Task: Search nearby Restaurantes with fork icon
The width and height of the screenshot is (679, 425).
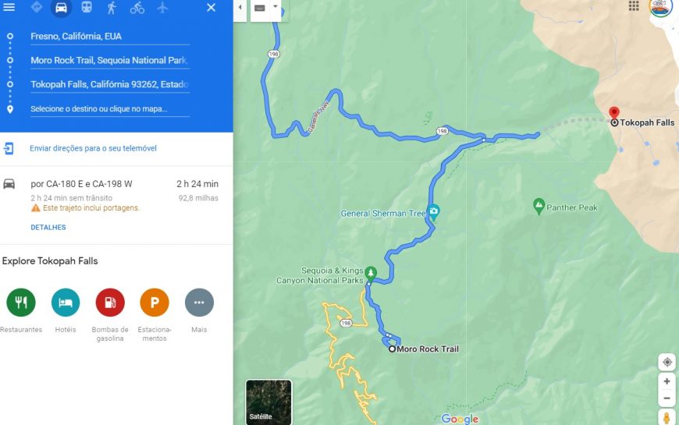Action: [x=21, y=302]
